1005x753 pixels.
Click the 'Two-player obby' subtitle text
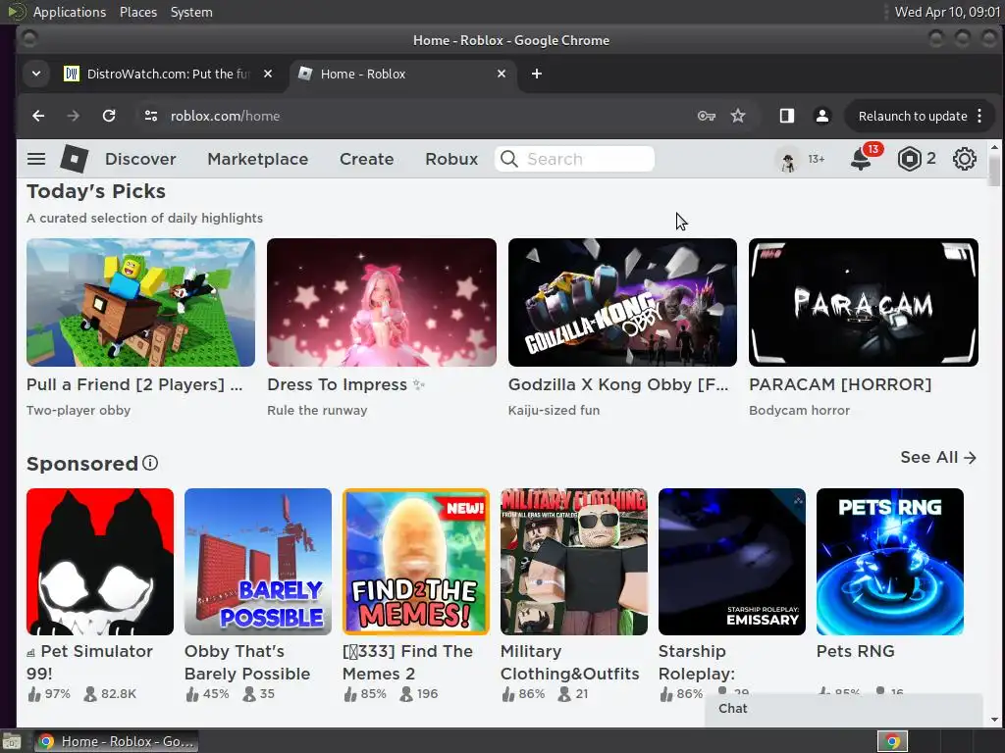tap(79, 411)
